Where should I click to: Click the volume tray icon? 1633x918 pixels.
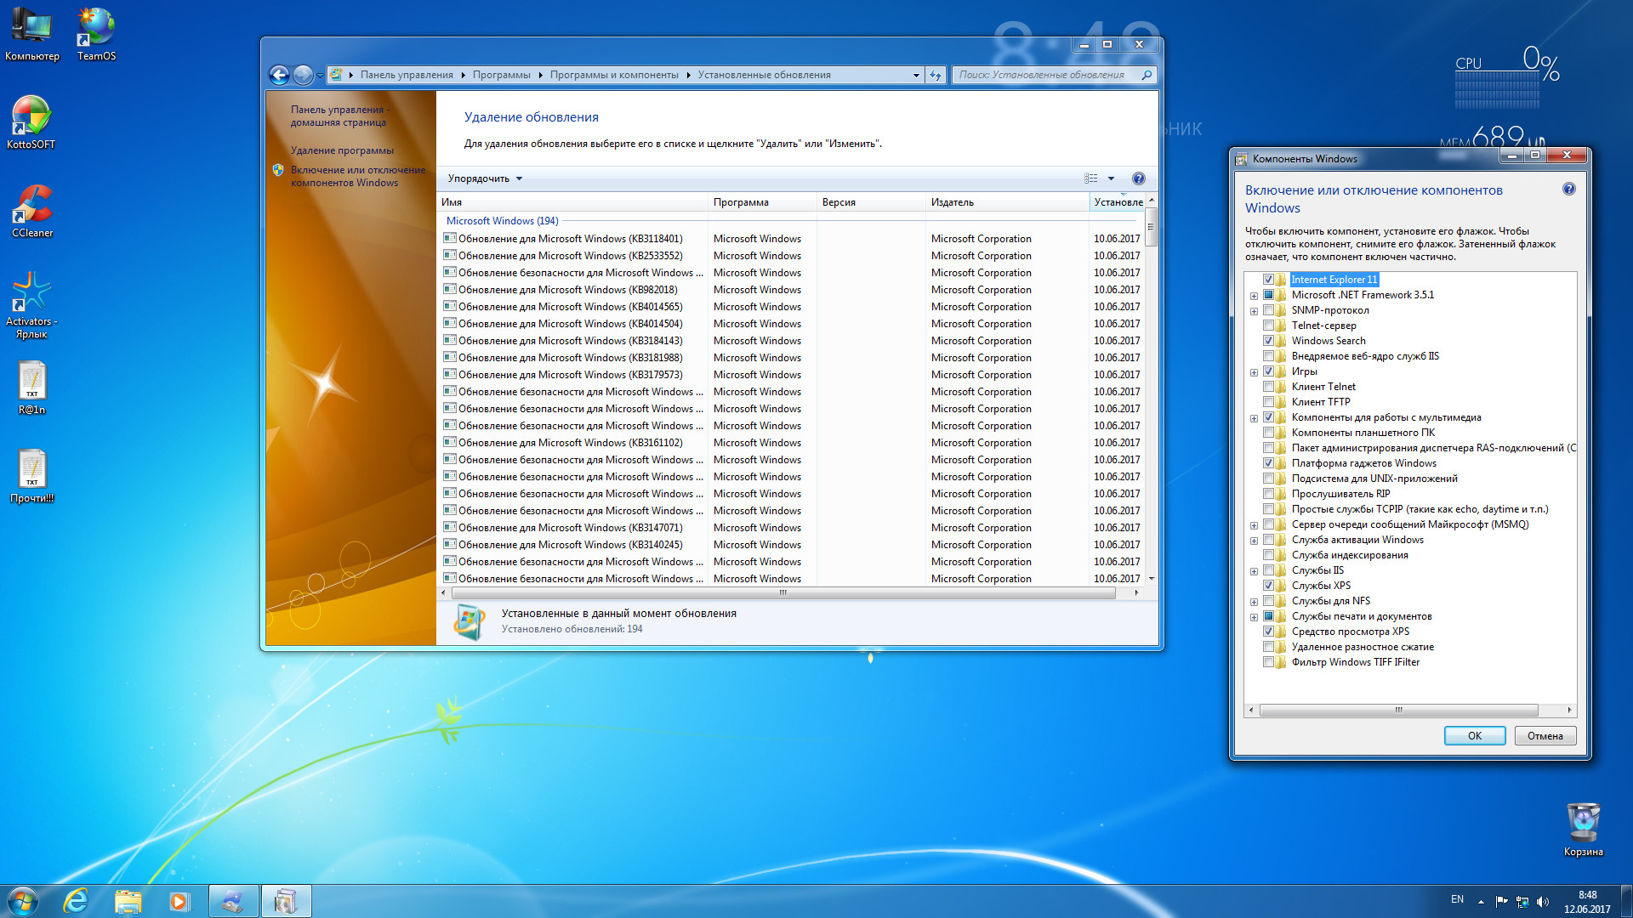coord(1543,902)
